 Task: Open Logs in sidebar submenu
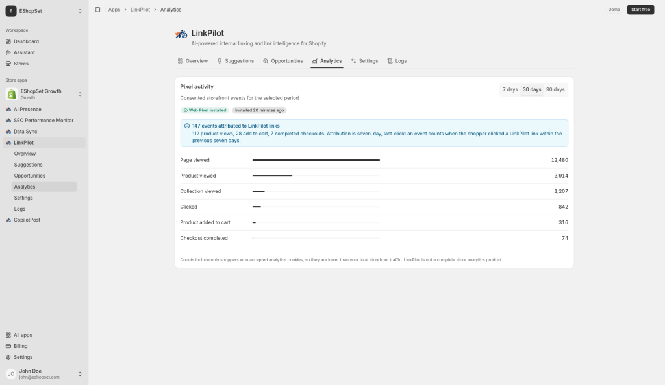(x=44, y=209)
